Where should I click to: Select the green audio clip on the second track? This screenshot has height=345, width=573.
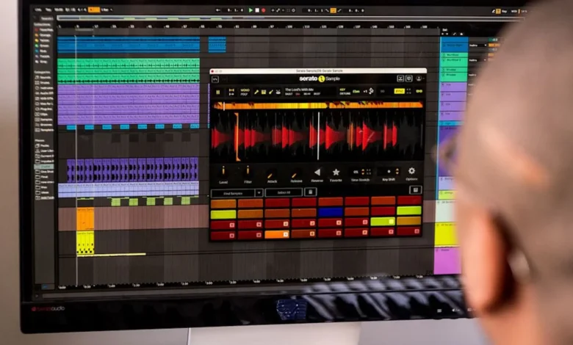[129, 70]
